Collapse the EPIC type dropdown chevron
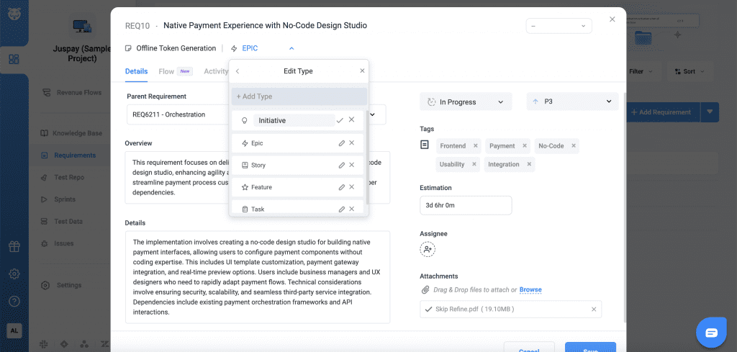The height and width of the screenshot is (352, 737). coord(291,48)
